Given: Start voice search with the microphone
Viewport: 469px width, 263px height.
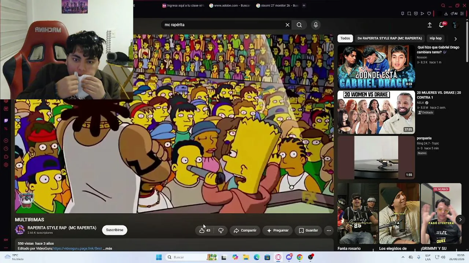Looking at the screenshot, I should (316, 25).
